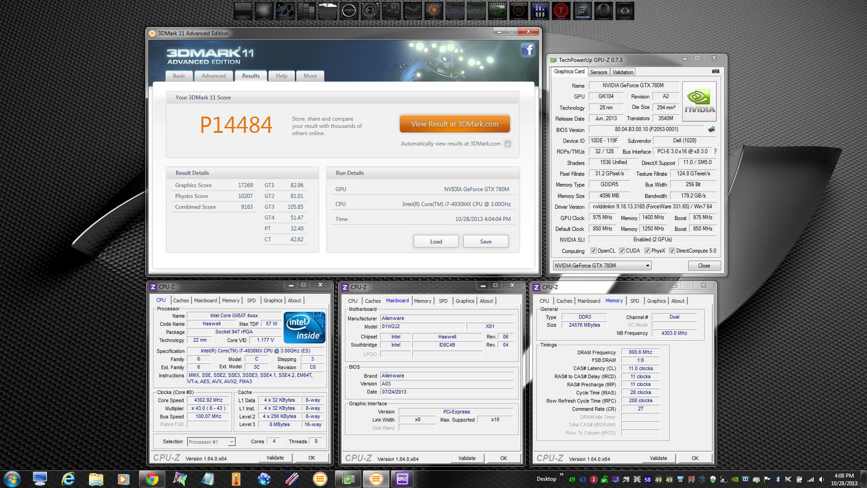867x488 pixels.
Task: Expand the Processor #1 selection dropdown
Action: [x=232, y=442]
